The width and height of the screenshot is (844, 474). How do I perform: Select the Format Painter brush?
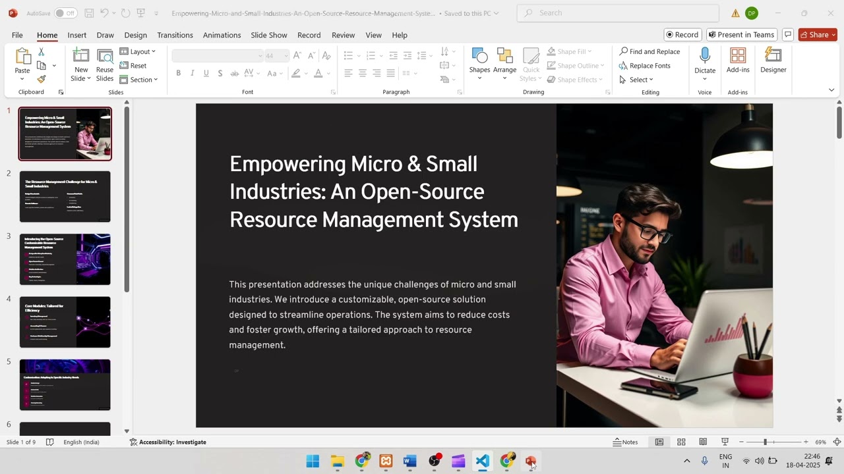click(41, 79)
